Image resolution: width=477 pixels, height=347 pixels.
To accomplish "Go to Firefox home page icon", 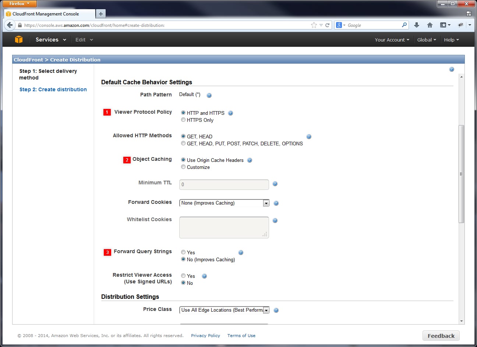I will 430,25.
